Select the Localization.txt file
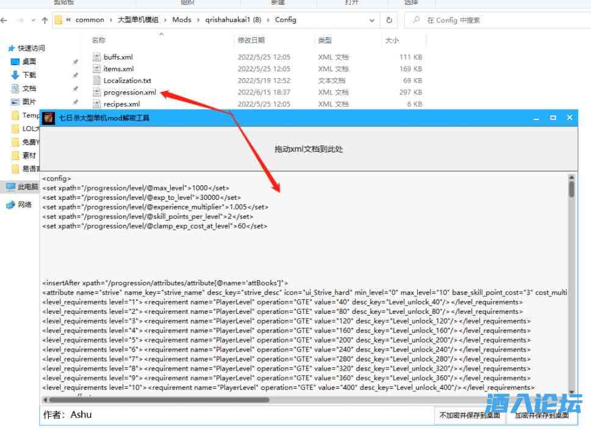The image size is (591, 429). pyautogui.click(x=127, y=80)
